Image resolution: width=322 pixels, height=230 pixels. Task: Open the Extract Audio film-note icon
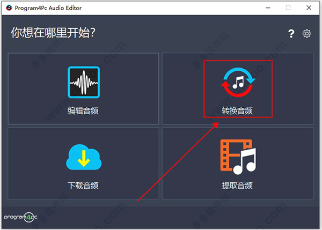pos(238,157)
